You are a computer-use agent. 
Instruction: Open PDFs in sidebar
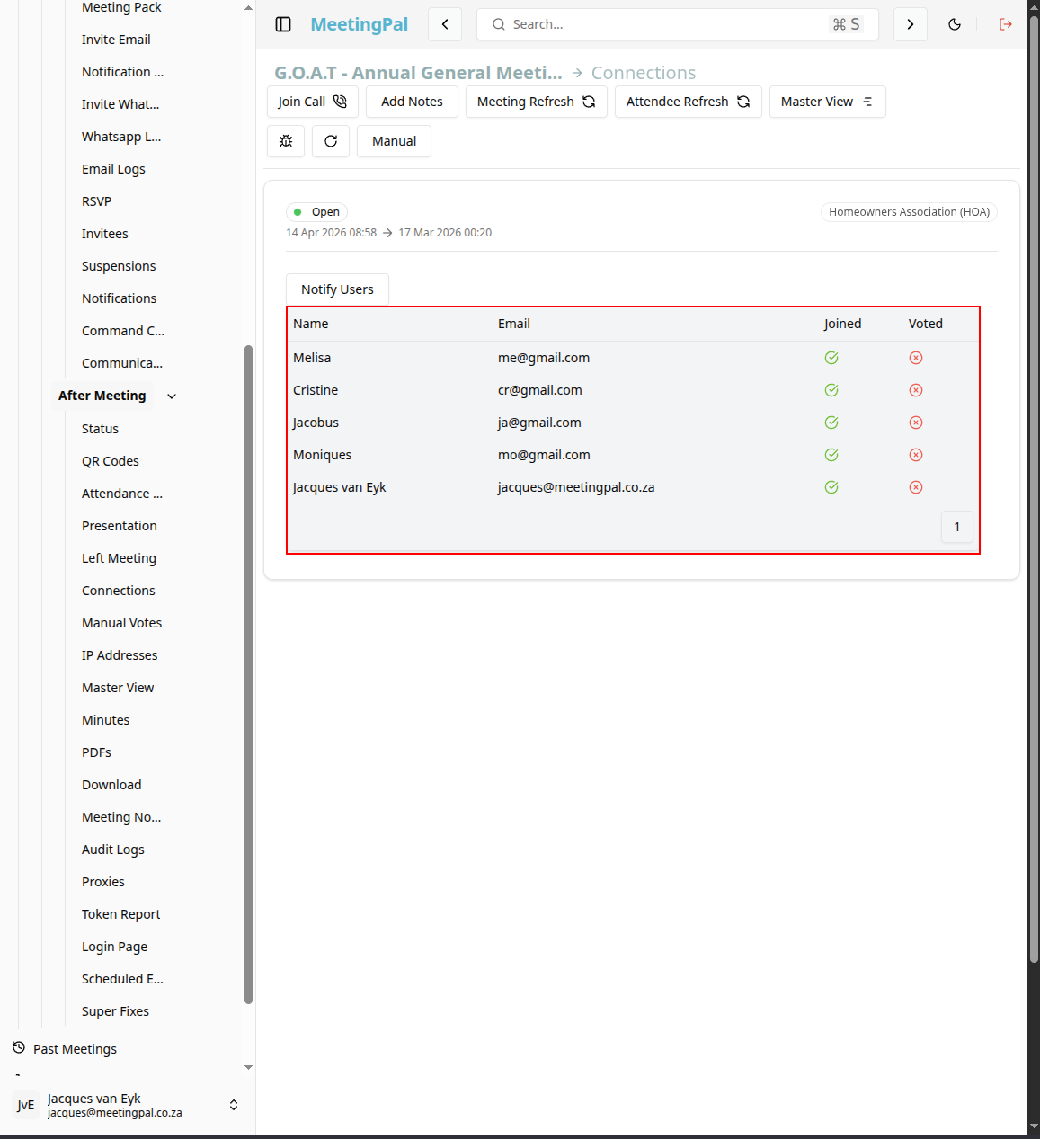pos(96,752)
